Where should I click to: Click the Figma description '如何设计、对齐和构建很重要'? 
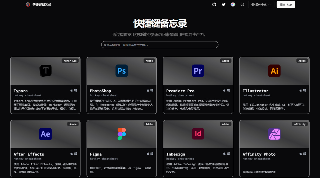pos(120,170)
